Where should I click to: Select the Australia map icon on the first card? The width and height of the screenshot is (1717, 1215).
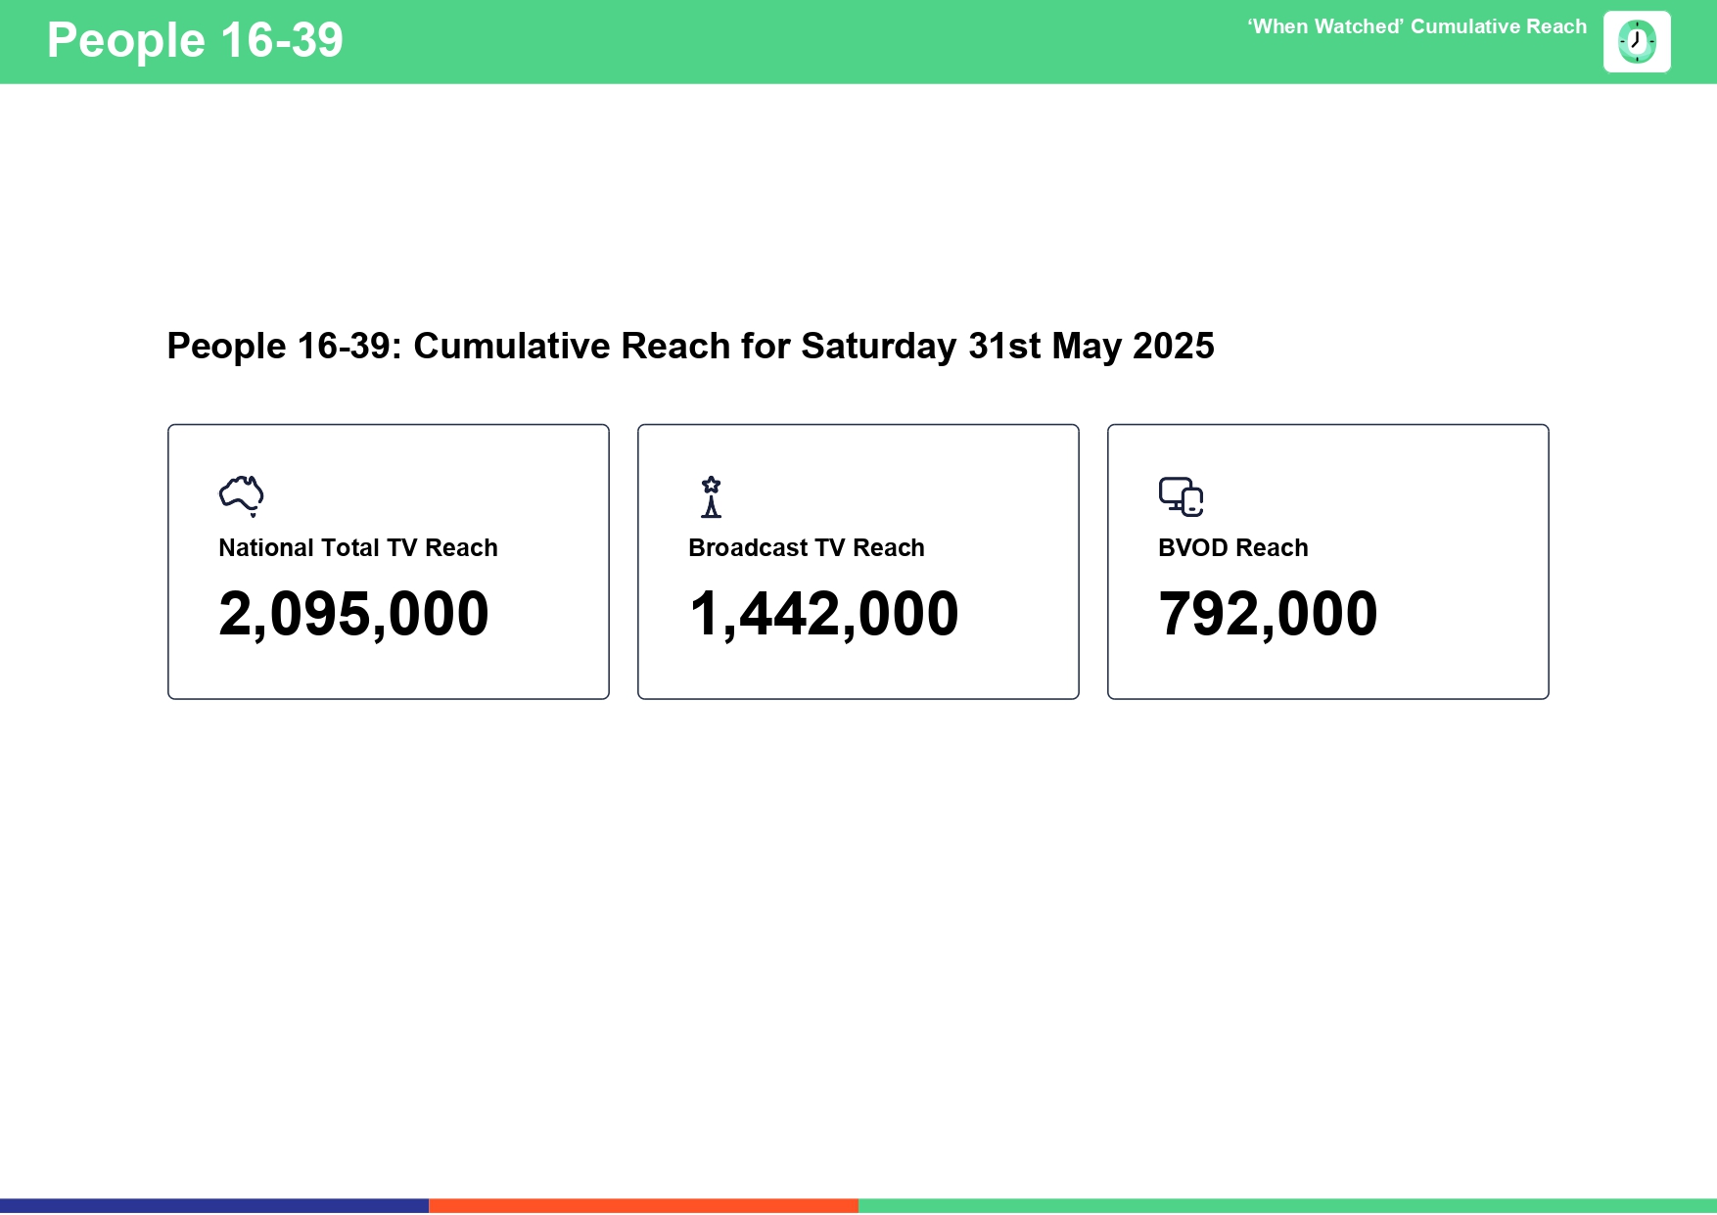241,494
